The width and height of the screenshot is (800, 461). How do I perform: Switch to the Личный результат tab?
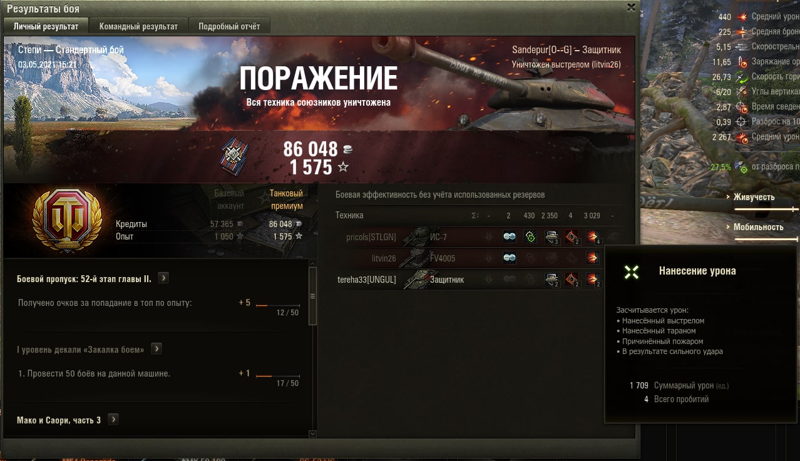pos(46,26)
